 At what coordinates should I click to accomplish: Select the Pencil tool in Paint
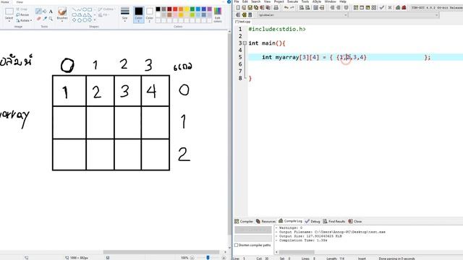coord(38,12)
